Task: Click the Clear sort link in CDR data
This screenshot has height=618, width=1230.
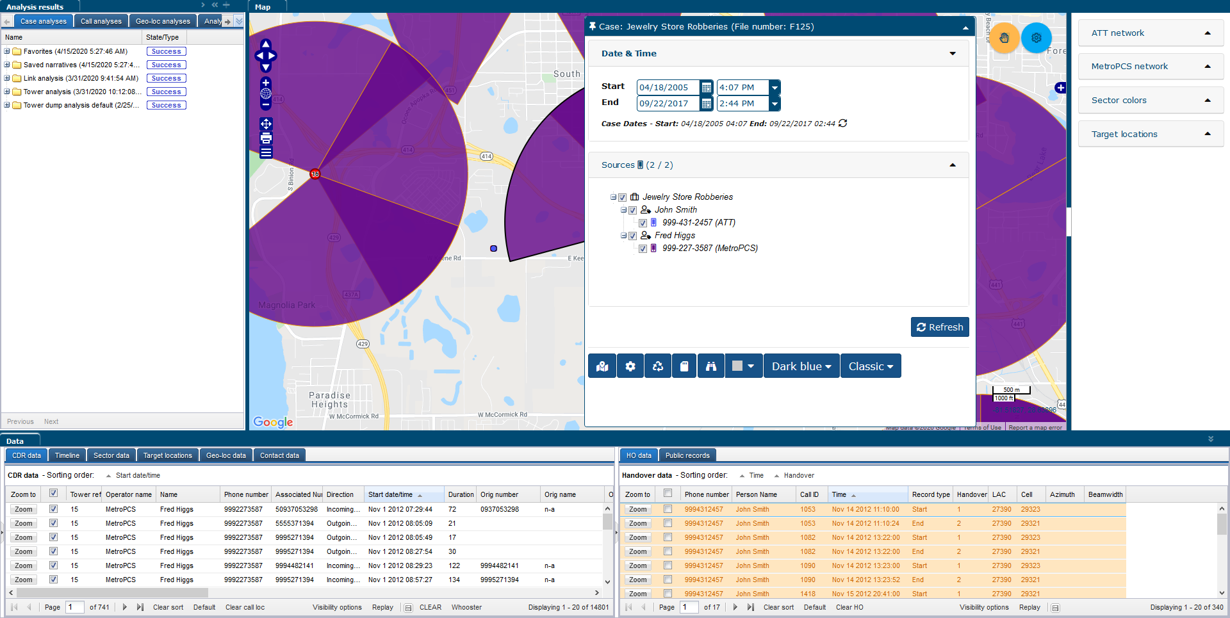Action: pyautogui.click(x=168, y=607)
